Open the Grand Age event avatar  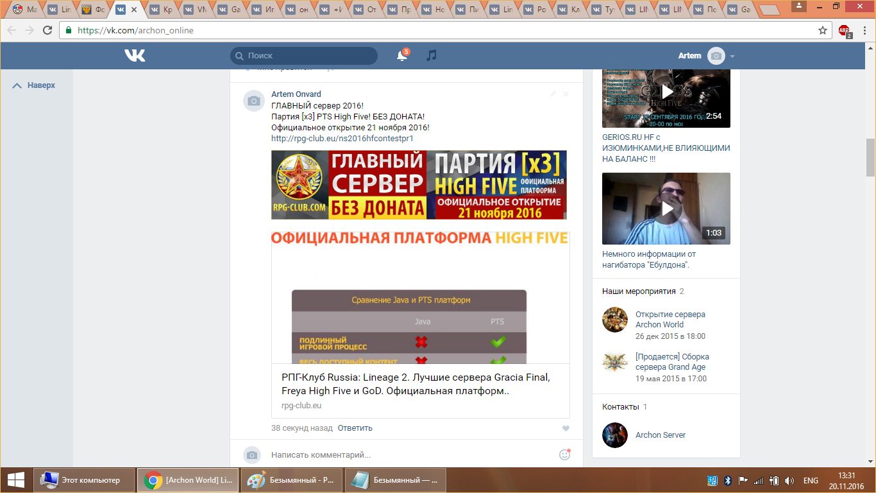tap(614, 362)
